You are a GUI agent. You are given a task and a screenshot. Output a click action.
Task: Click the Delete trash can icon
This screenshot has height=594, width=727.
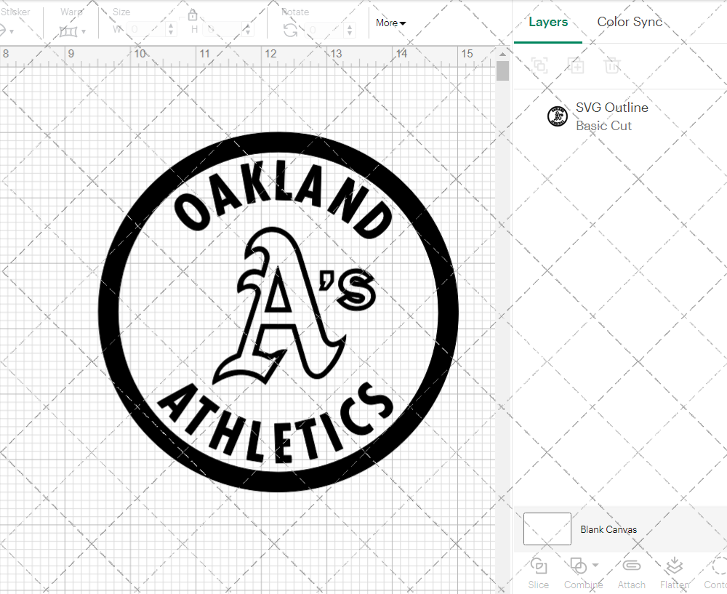click(612, 65)
